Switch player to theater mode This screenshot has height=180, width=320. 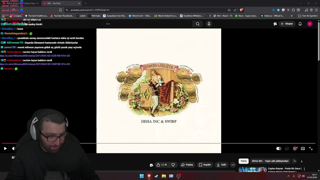coord(303,148)
